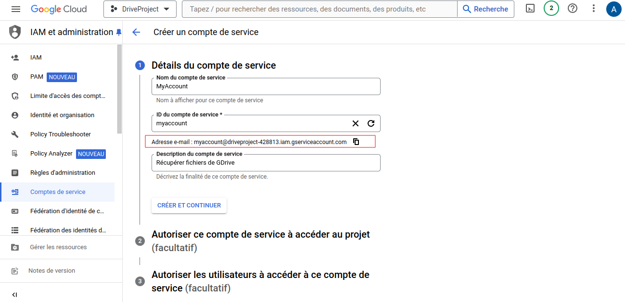The image size is (625, 302).
Task: Open the help question mark icon
Action: point(573,9)
